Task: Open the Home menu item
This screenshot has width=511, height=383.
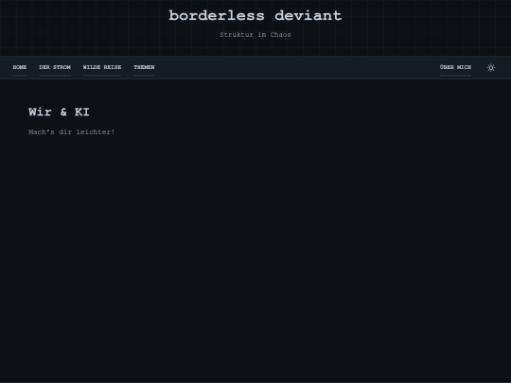Action: click(20, 67)
